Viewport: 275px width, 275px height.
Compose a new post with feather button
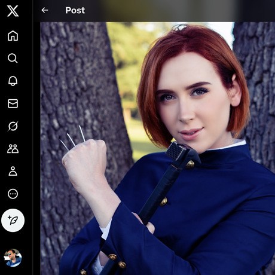coord(13,220)
